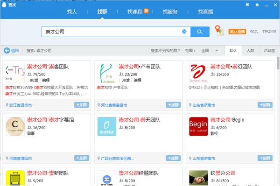Open 崇幻团队 red logo avatar
280x186 pixels.
pos(198,73)
